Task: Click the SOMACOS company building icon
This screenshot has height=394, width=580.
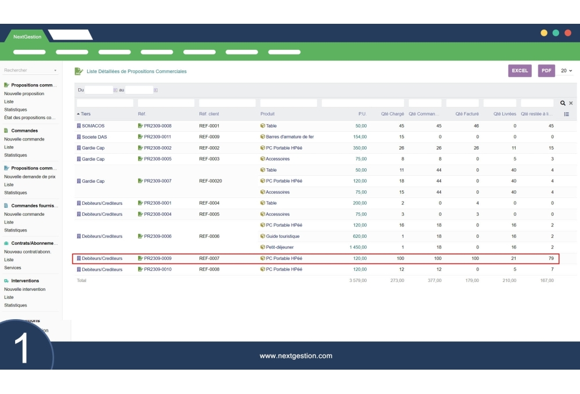Action: click(x=79, y=126)
